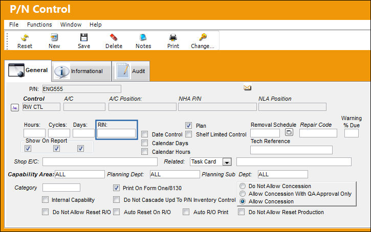Screen dimensions: 371x232
Task: Click the binoculars icon beside Control field
Action: pyautogui.click(x=15, y=108)
